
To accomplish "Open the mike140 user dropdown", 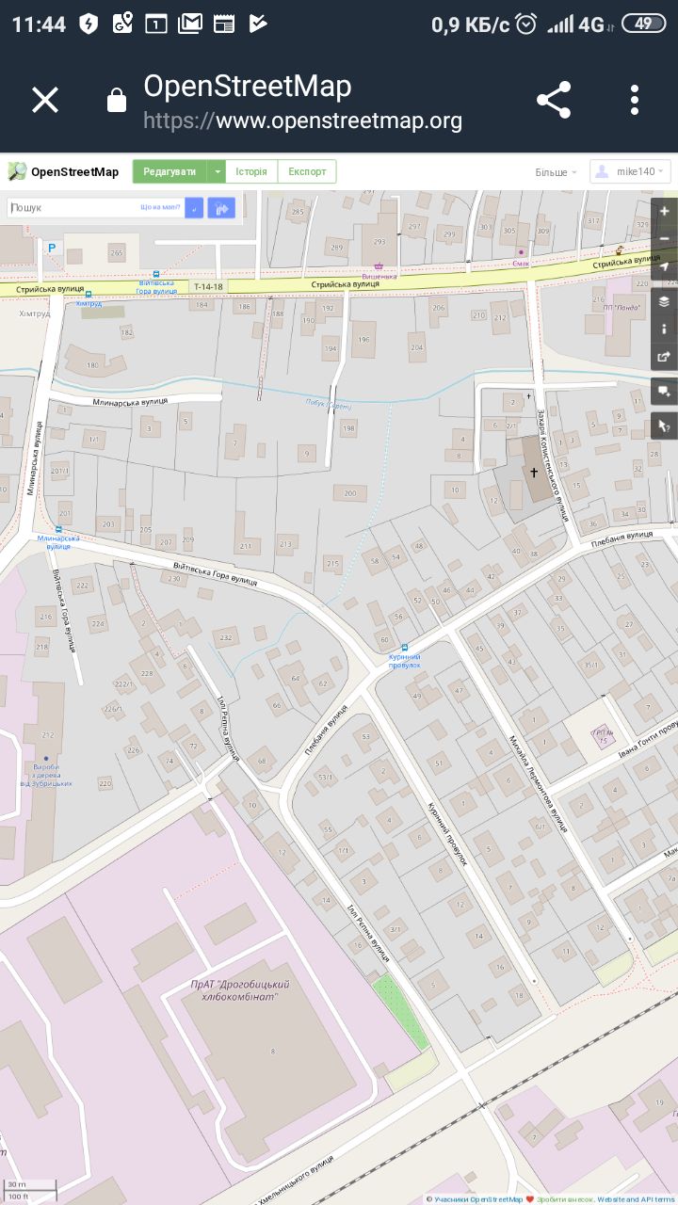I will pos(630,171).
